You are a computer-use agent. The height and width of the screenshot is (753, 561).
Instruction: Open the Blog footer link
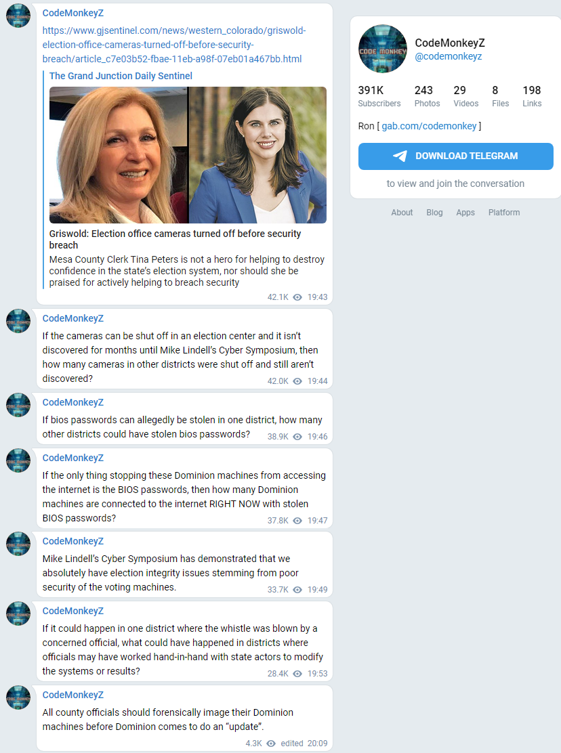pos(435,212)
